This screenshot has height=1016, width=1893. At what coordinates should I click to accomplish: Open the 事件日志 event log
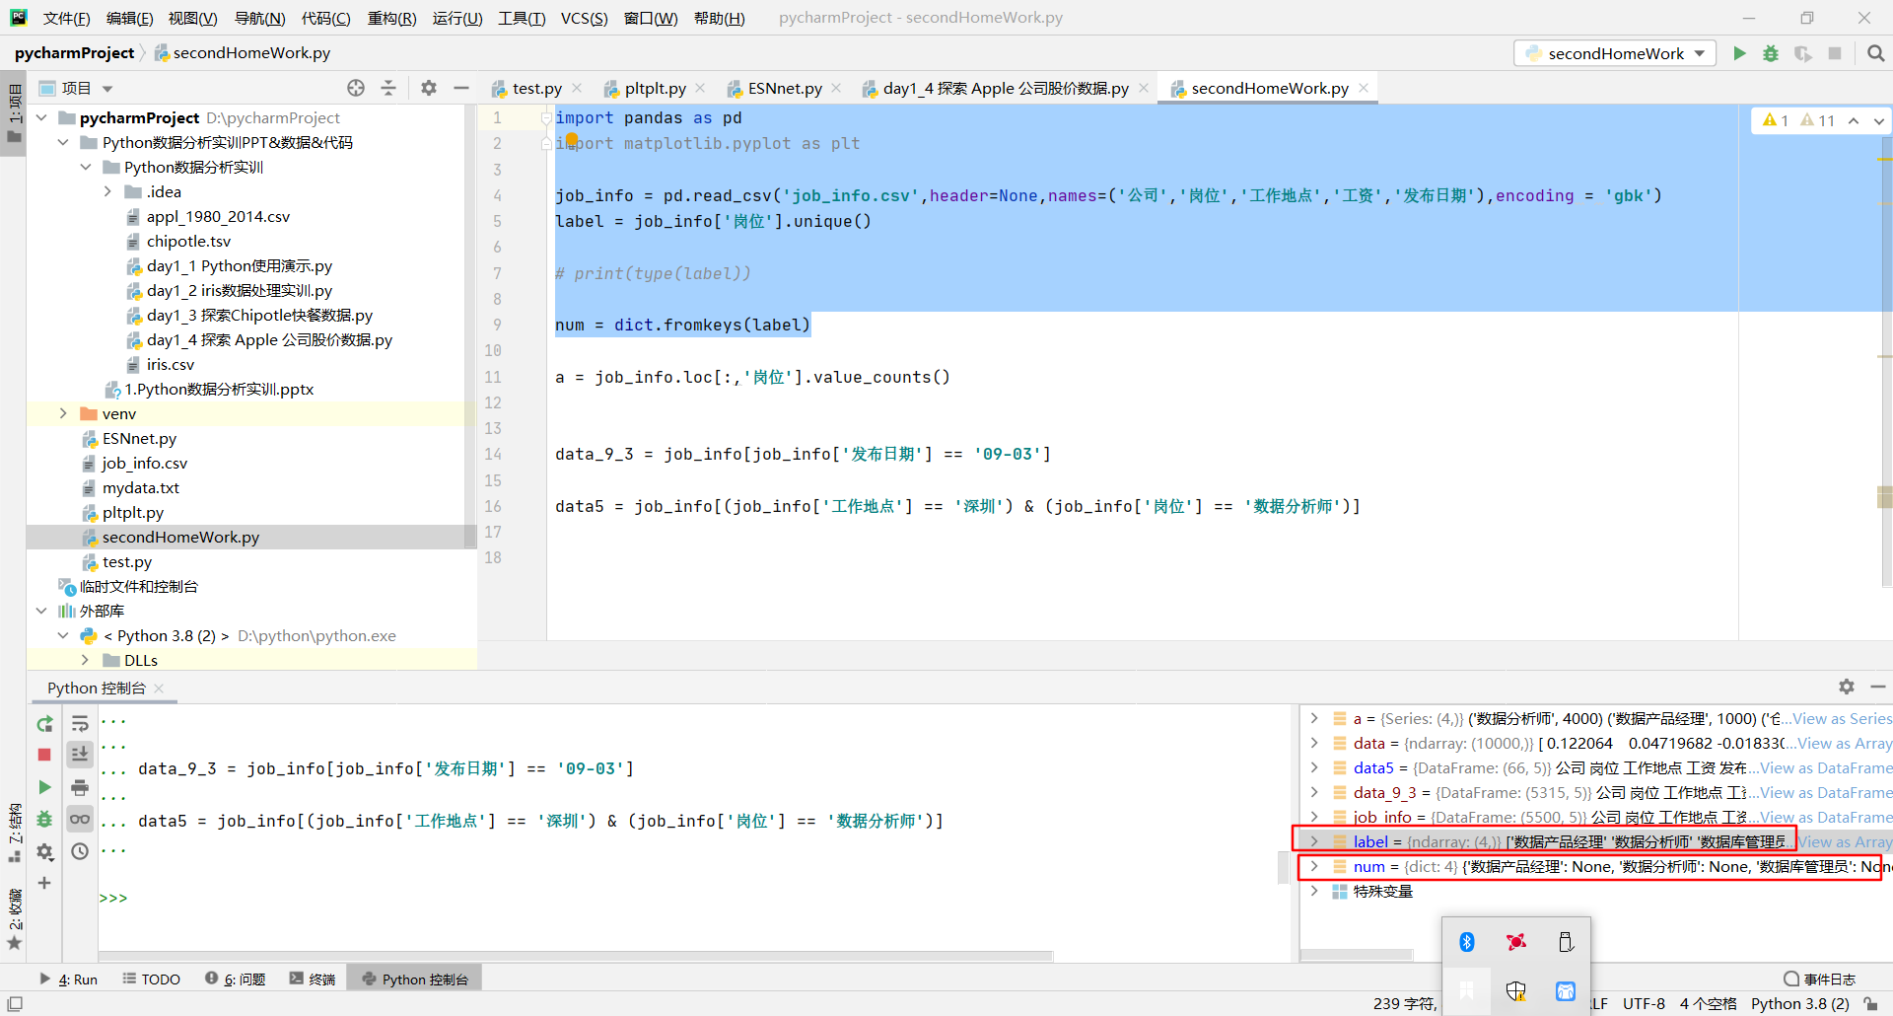tap(1820, 979)
